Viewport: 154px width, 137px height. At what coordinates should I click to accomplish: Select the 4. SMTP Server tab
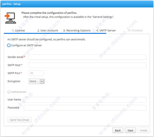point(106,31)
